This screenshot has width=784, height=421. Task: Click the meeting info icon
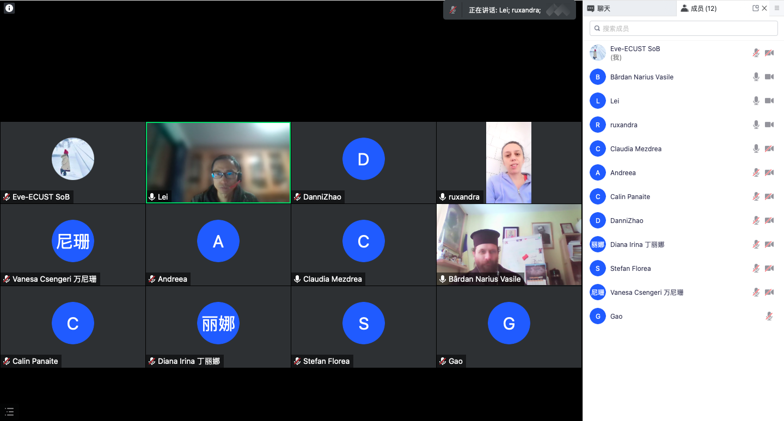pos(9,8)
